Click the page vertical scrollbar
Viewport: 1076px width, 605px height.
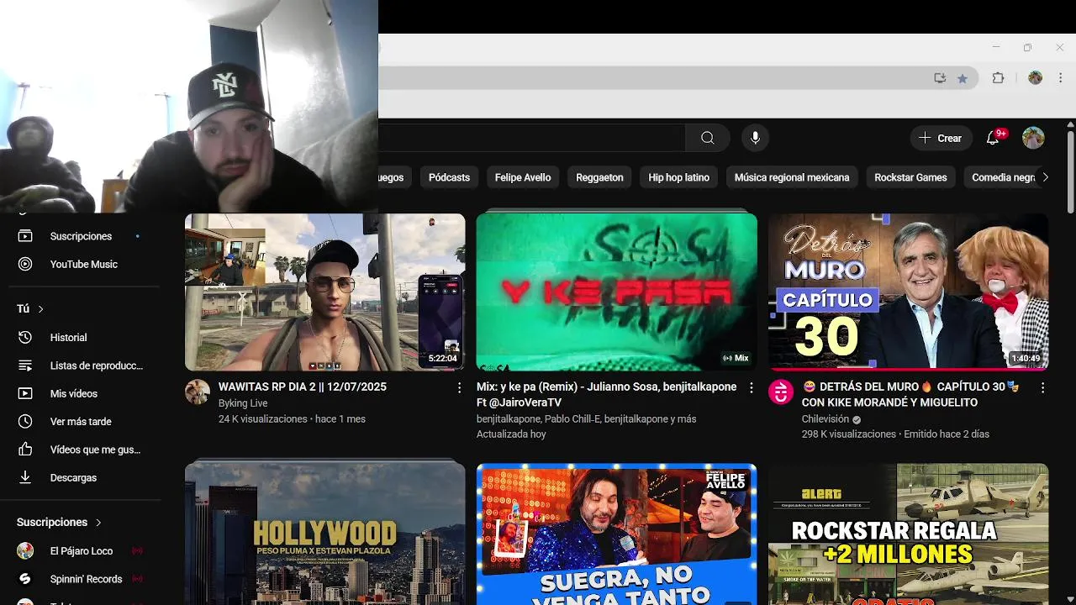1070,172
